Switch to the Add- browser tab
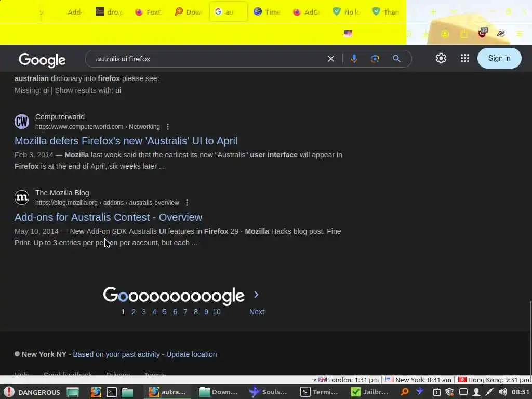532x399 pixels. point(74,12)
